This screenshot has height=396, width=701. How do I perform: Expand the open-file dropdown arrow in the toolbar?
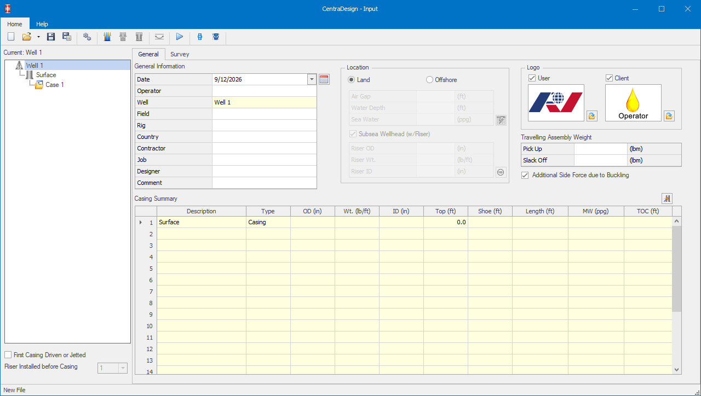(38, 37)
